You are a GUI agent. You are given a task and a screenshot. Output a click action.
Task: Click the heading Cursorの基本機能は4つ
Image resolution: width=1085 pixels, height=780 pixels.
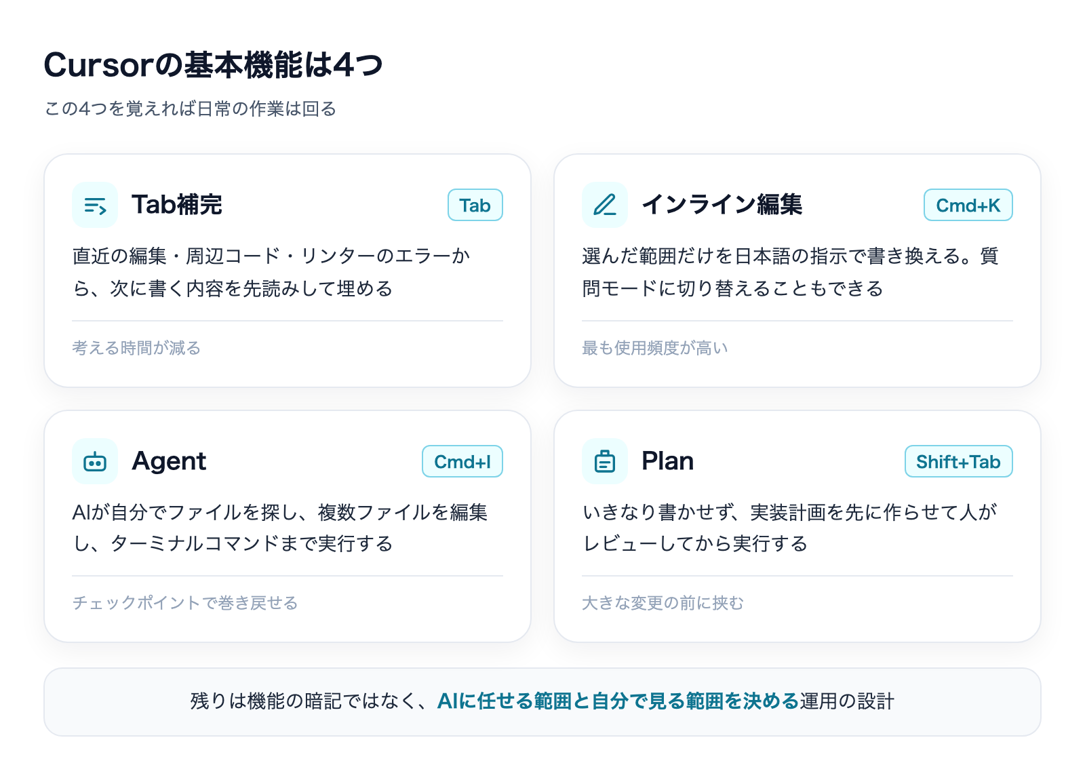pos(213,65)
